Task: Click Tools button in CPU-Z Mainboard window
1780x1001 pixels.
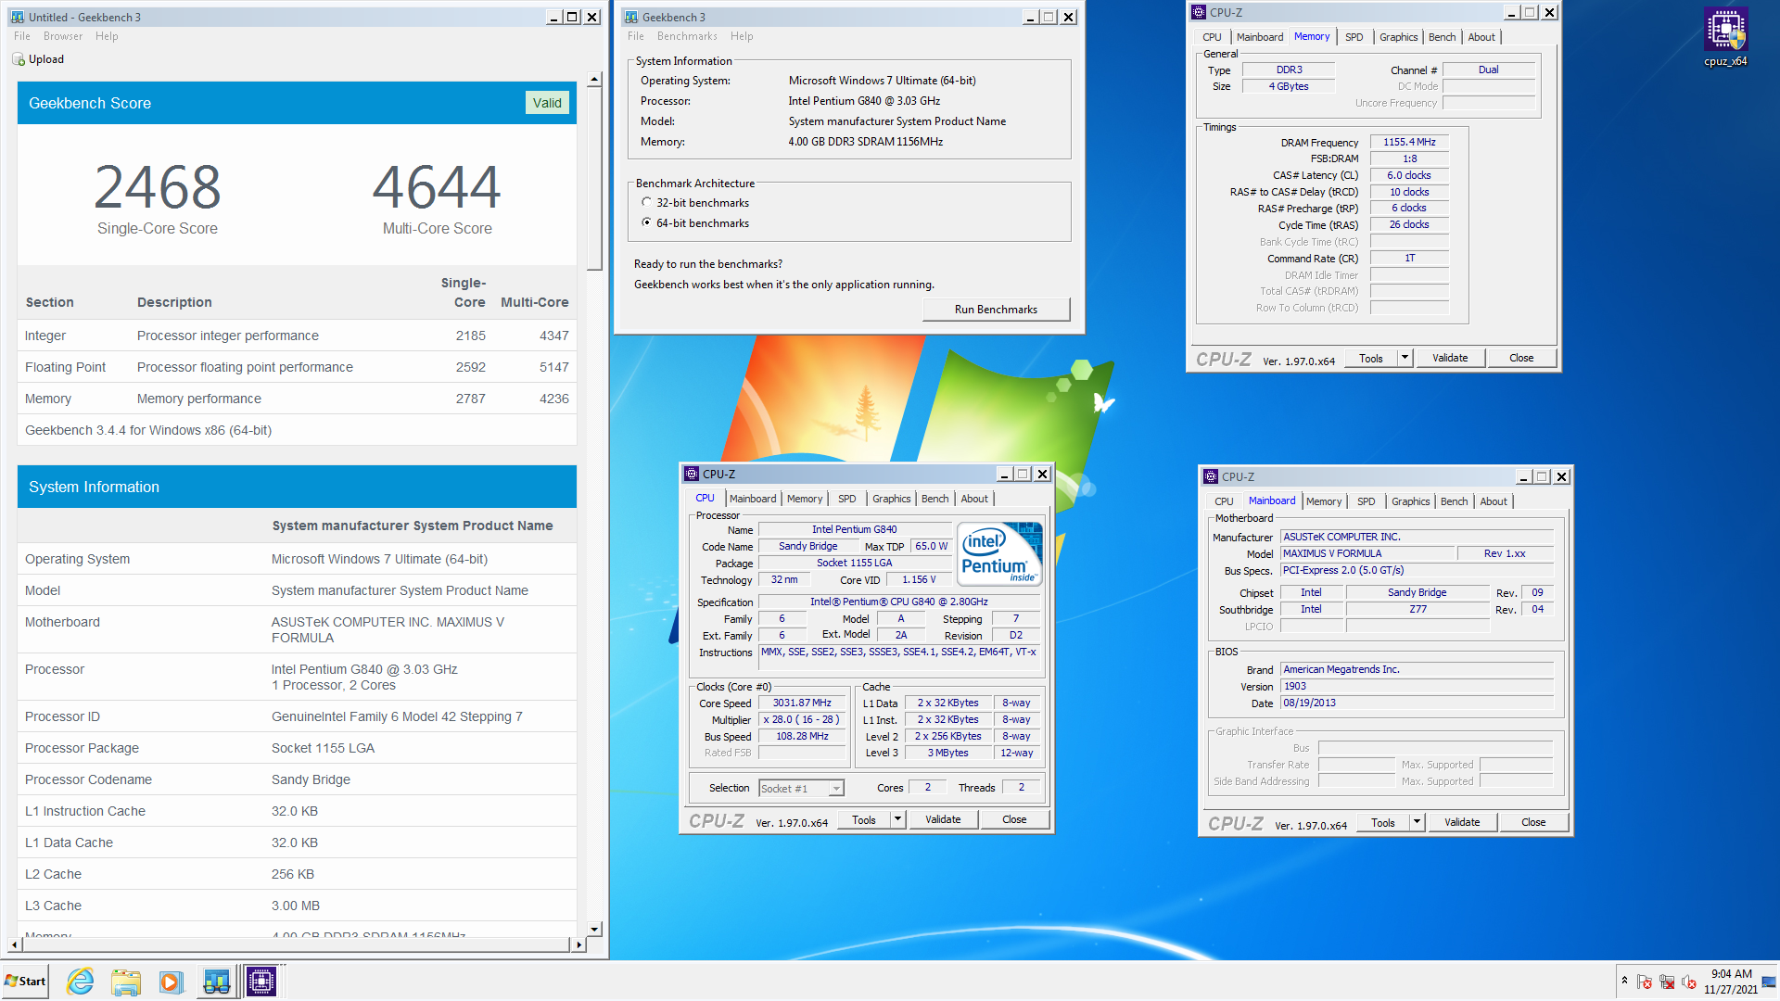Action: 1383,822
